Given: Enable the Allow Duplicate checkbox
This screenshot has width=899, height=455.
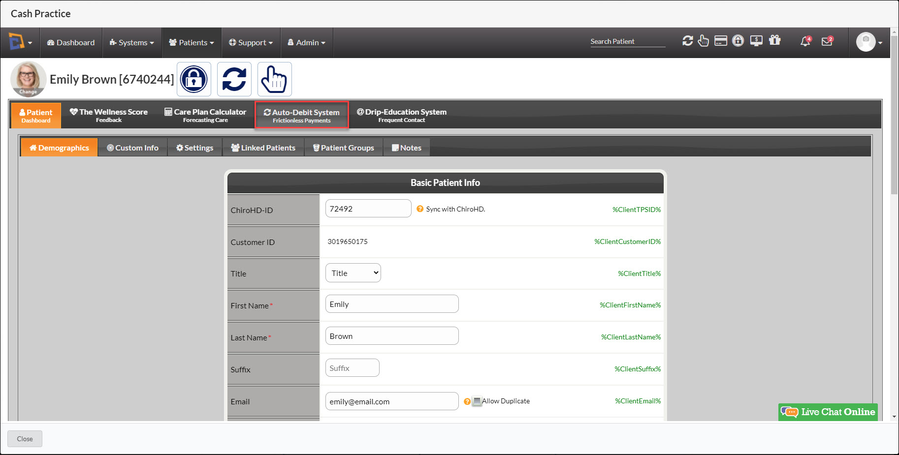Looking at the screenshot, I should [477, 401].
